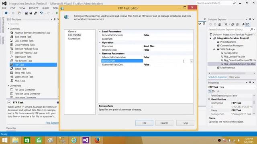This screenshot has height=144, width=257.
Task: Switch to Solution Explorer tab
Action: click(x=218, y=77)
